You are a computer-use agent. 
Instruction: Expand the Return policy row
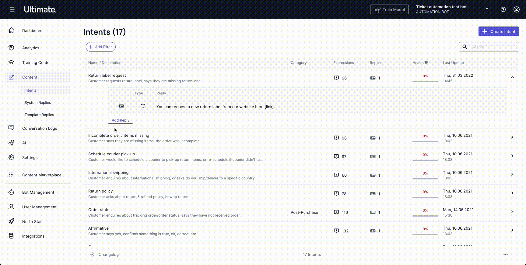click(x=512, y=193)
